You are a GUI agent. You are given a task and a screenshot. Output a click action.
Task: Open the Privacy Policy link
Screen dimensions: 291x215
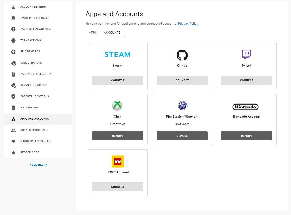pyautogui.click(x=188, y=24)
